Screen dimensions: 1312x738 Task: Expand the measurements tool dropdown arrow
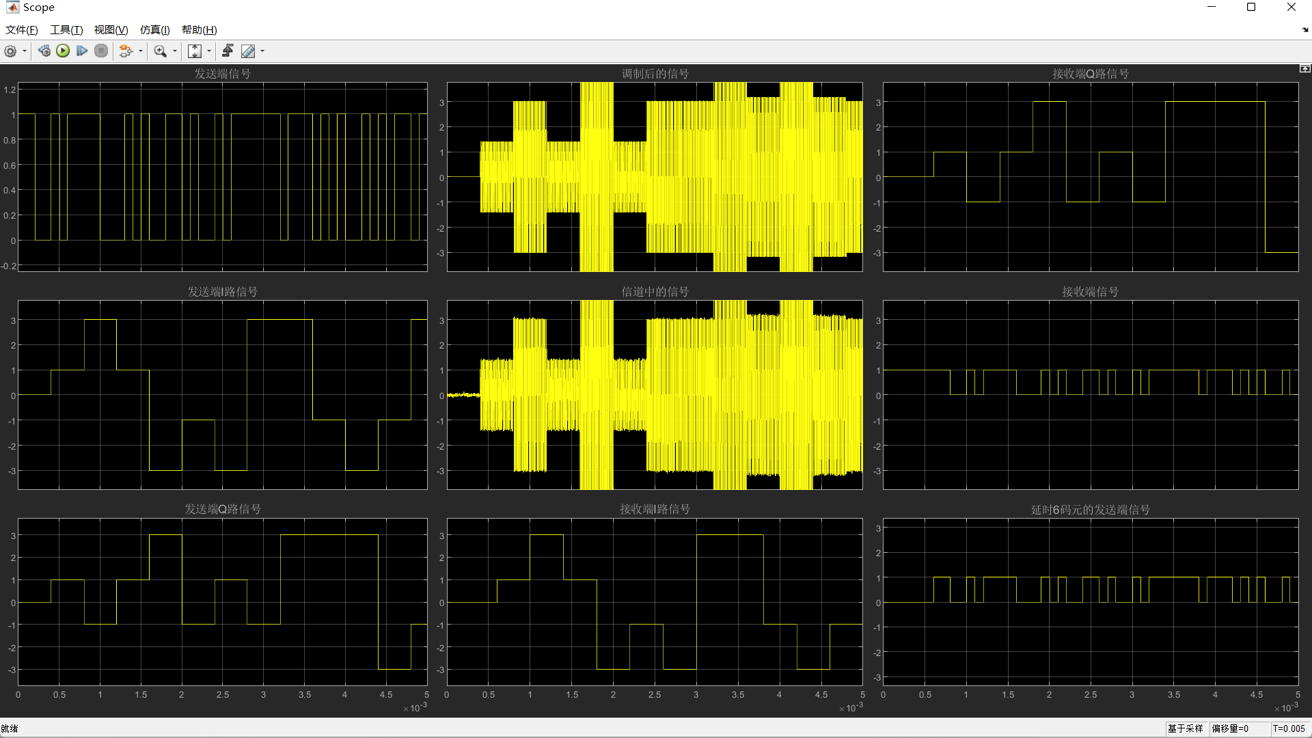click(x=262, y=51)
